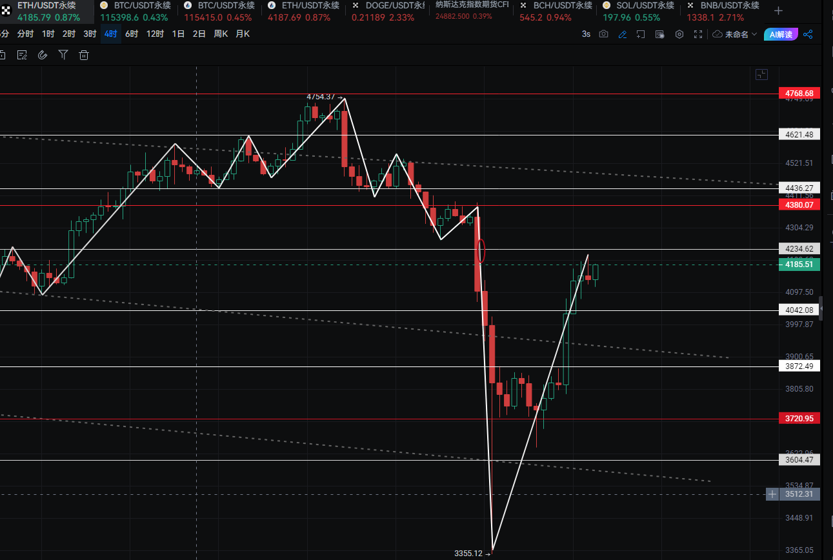Select the 3时 timeframe
833x560 pixels.
tap(90, 34)
